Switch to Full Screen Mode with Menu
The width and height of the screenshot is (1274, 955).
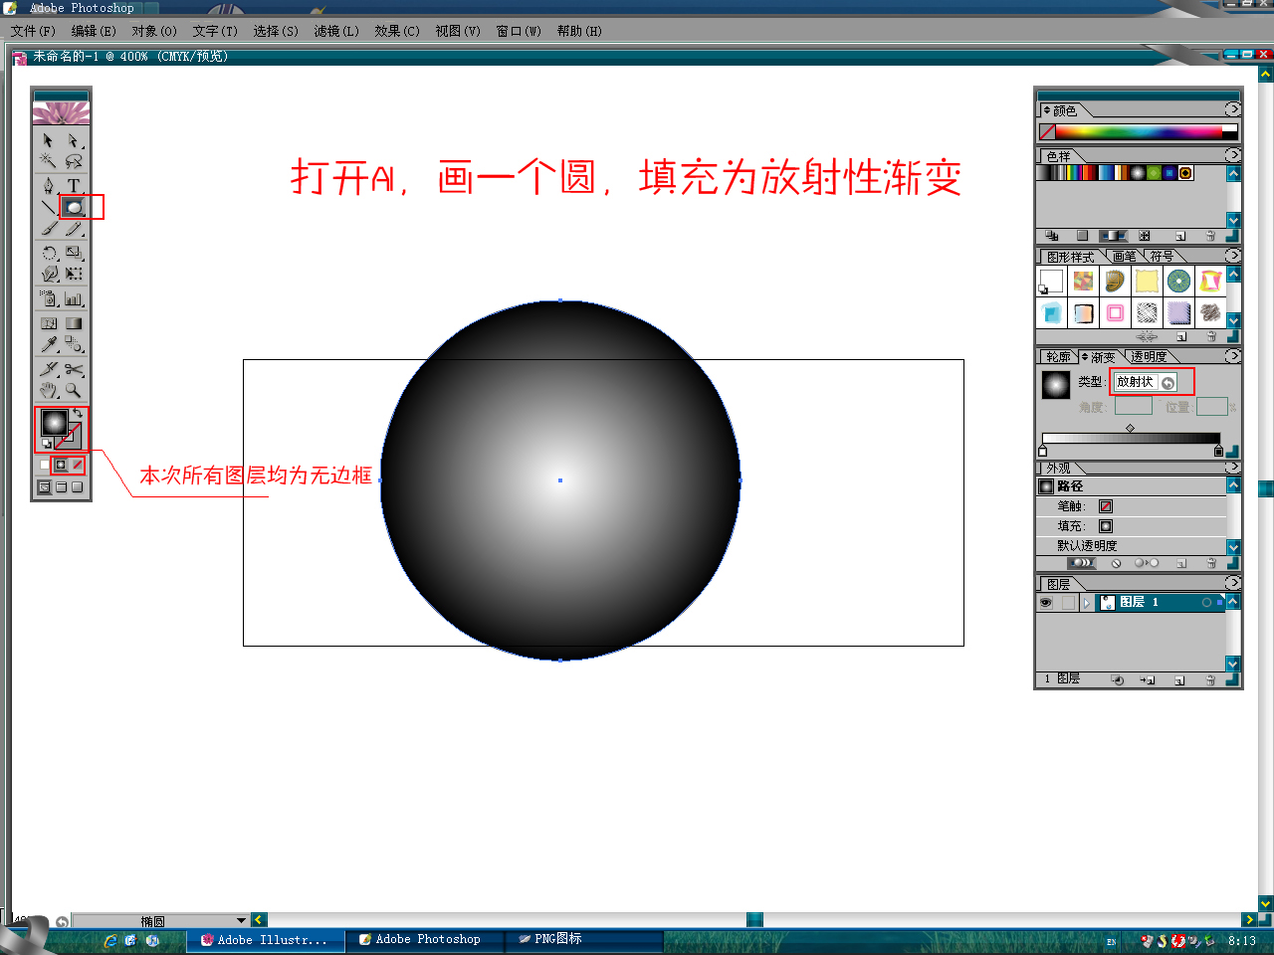pyautogui.click(x=61, y=487)
